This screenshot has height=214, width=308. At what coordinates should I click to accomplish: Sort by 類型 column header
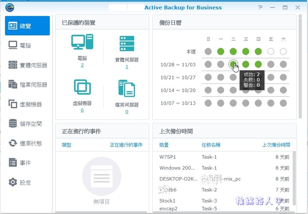[67, 145]
